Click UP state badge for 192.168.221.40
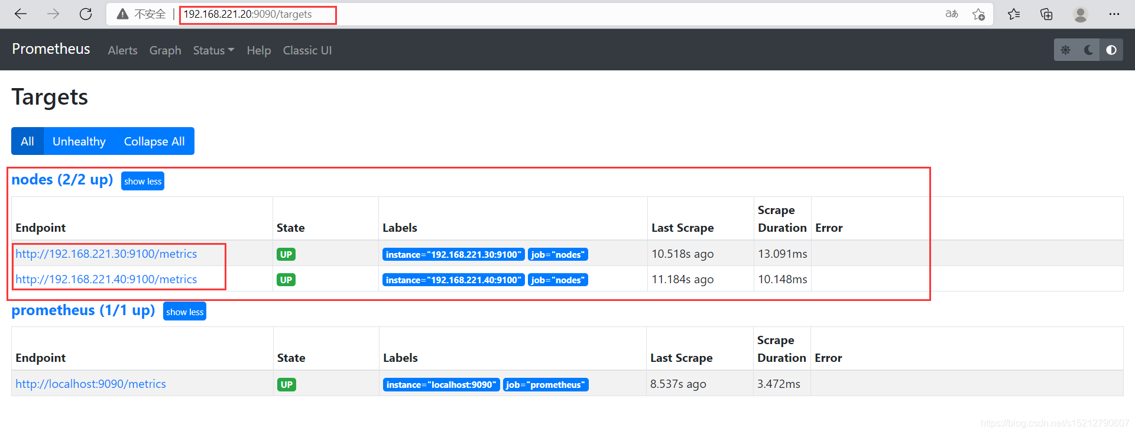 click(286, 280)
